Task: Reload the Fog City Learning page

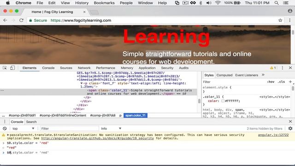Action: (21, 20)
